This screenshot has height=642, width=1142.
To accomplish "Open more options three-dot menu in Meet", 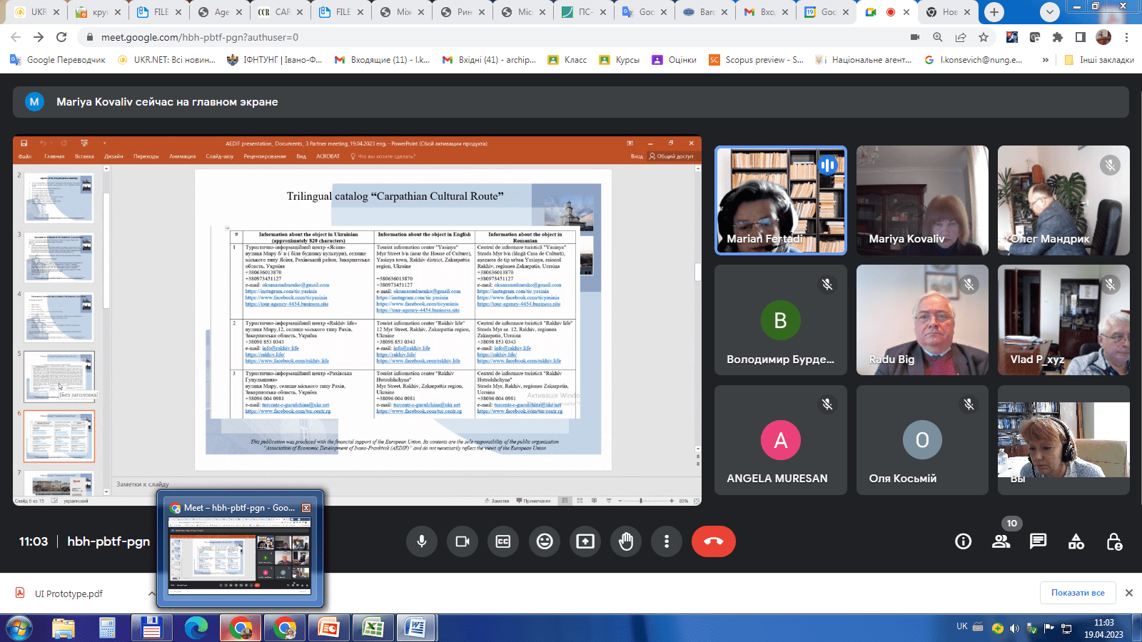I will click(x=667, y=541).
